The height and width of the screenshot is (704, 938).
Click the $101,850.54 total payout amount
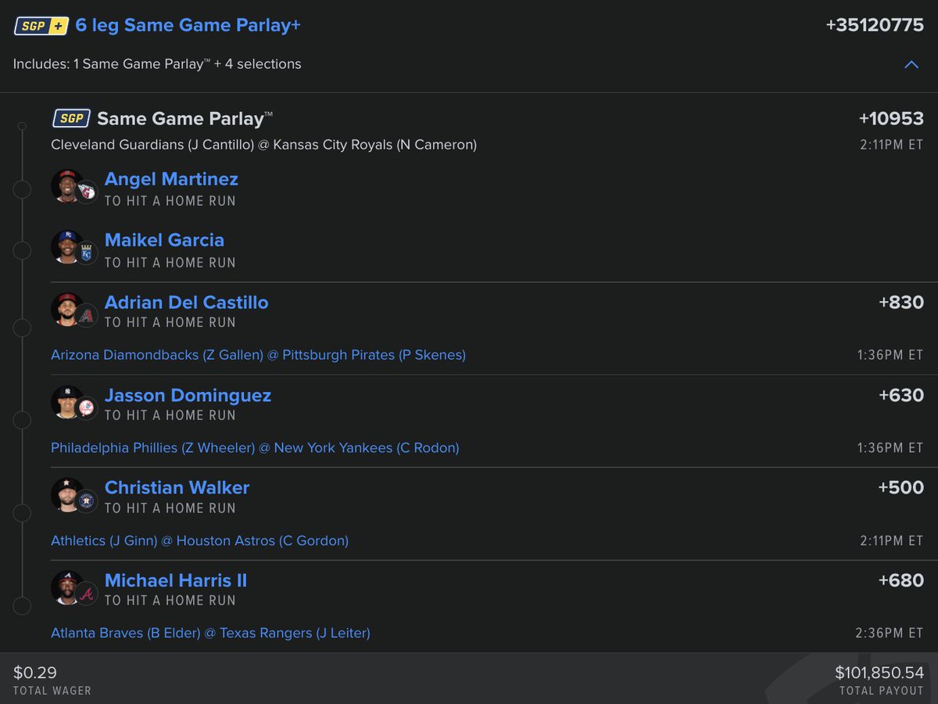click(x=879, y=673)
